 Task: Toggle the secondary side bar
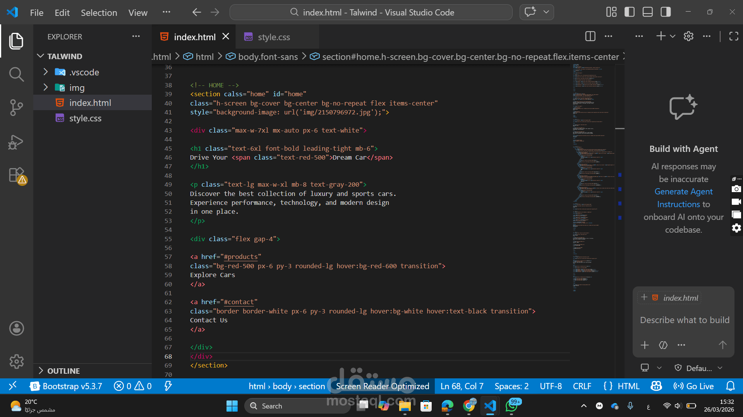pyautogui.click(x=666, y=12)
